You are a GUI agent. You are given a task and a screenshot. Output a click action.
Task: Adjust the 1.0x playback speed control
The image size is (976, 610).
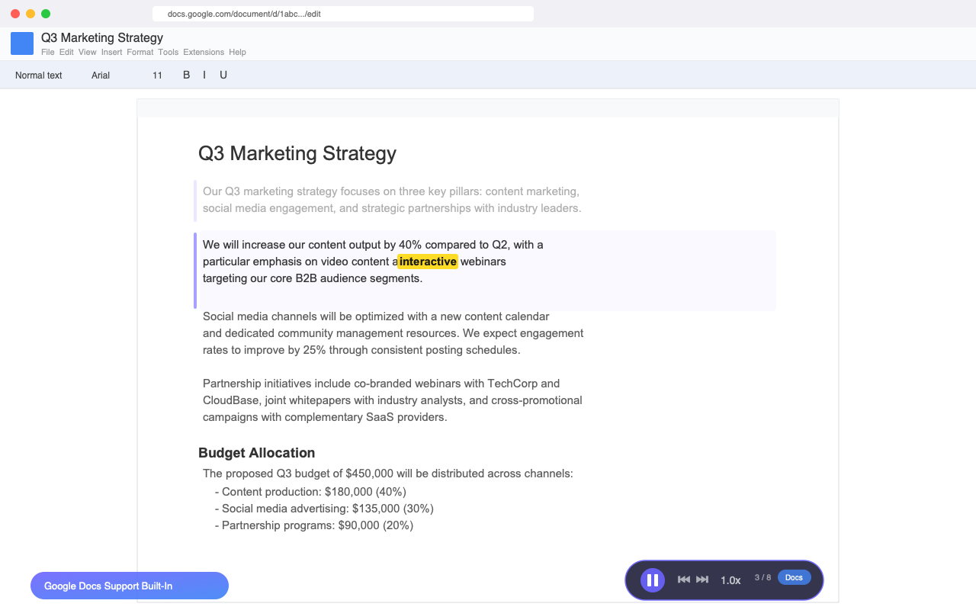click(x=730, y=579)
